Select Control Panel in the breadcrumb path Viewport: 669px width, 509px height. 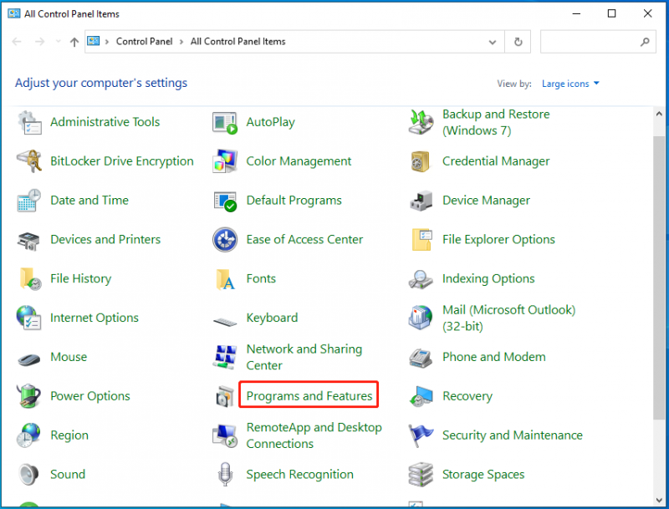[x=144, y=41]
